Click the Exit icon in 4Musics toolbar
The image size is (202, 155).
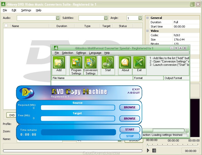[x=139, y=63]
